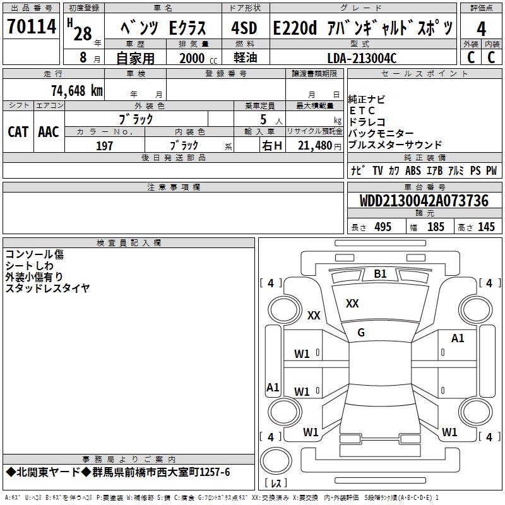505x505 pixels.
Task: Select the fuel type 軽油
Action: [x=246, y=57]
